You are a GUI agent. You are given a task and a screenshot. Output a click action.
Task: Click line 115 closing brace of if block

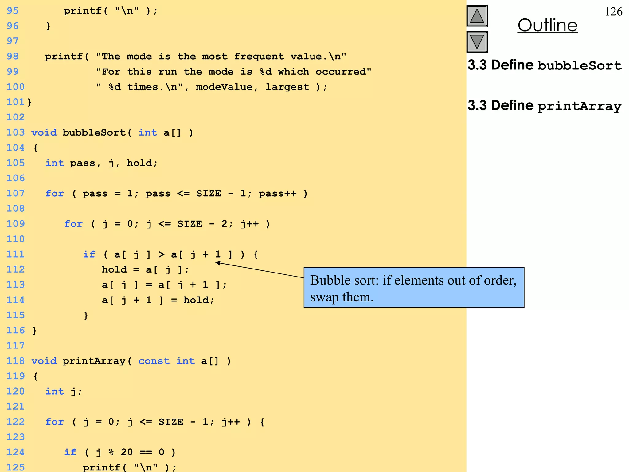(x=86, y=316)
